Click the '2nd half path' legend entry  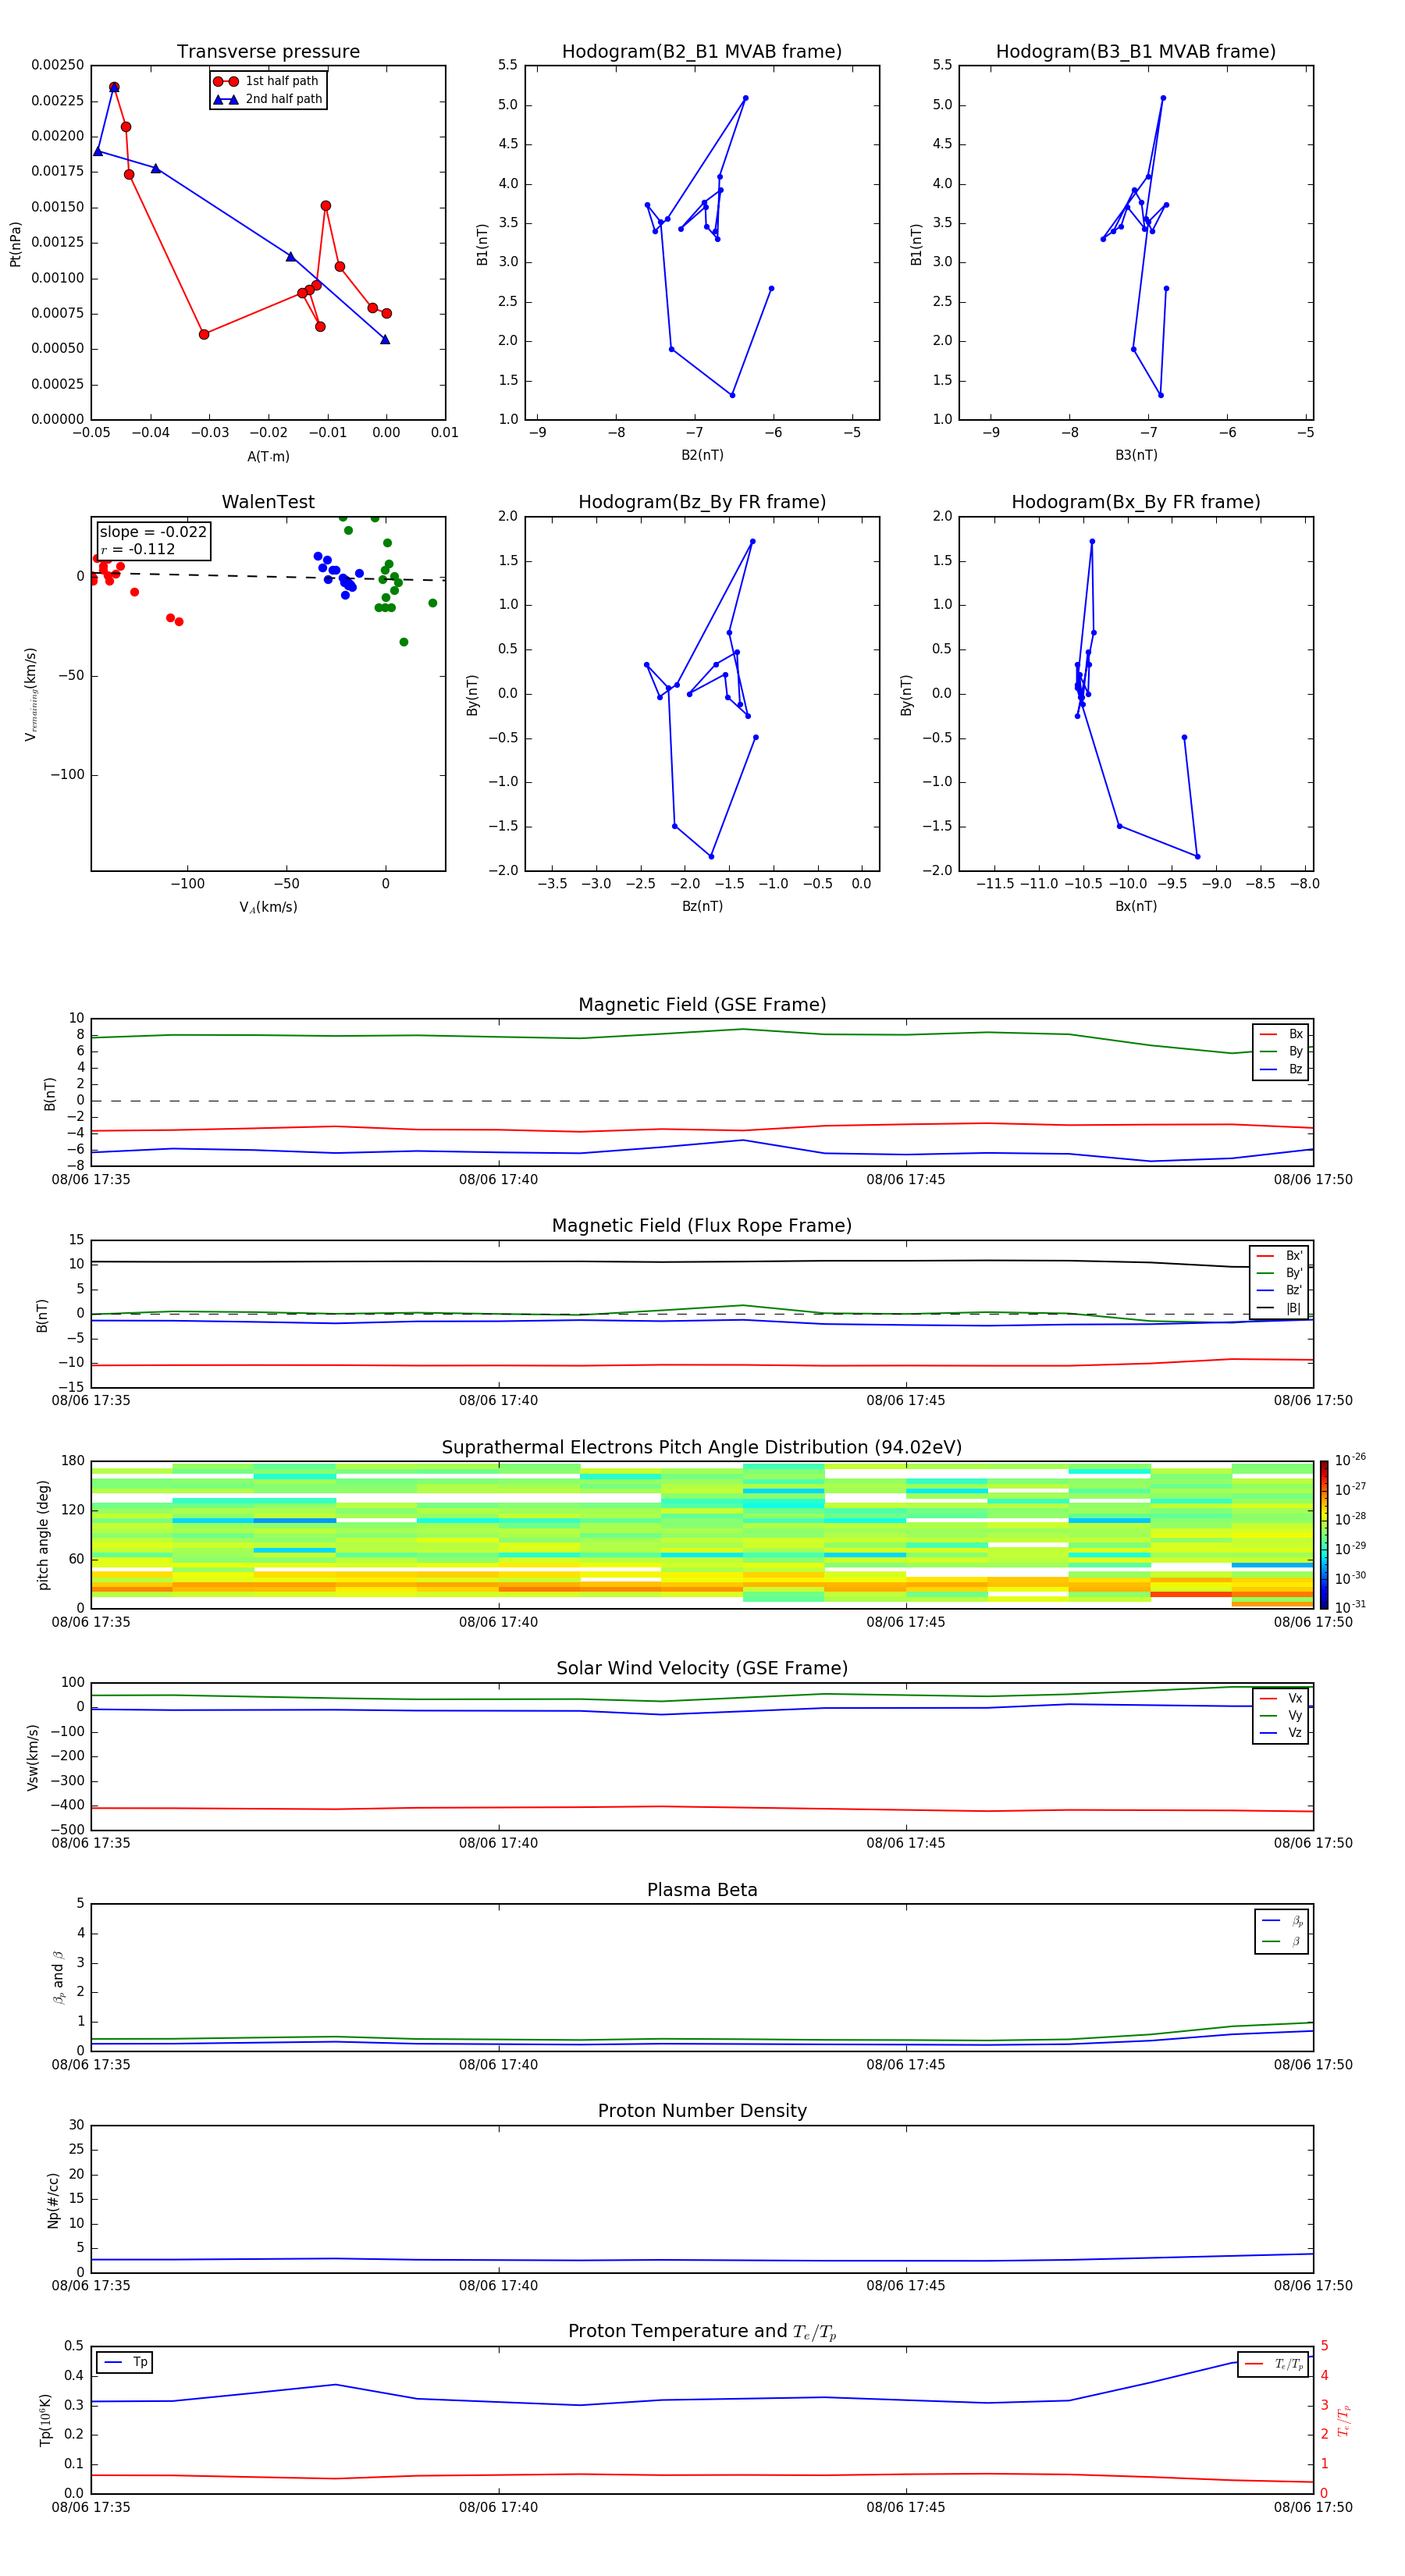coord(267,99)
